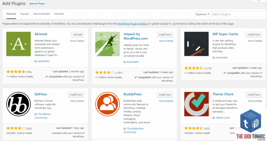Install the Theme Check plugin now

pyautogui.click(x=254, y=95)
